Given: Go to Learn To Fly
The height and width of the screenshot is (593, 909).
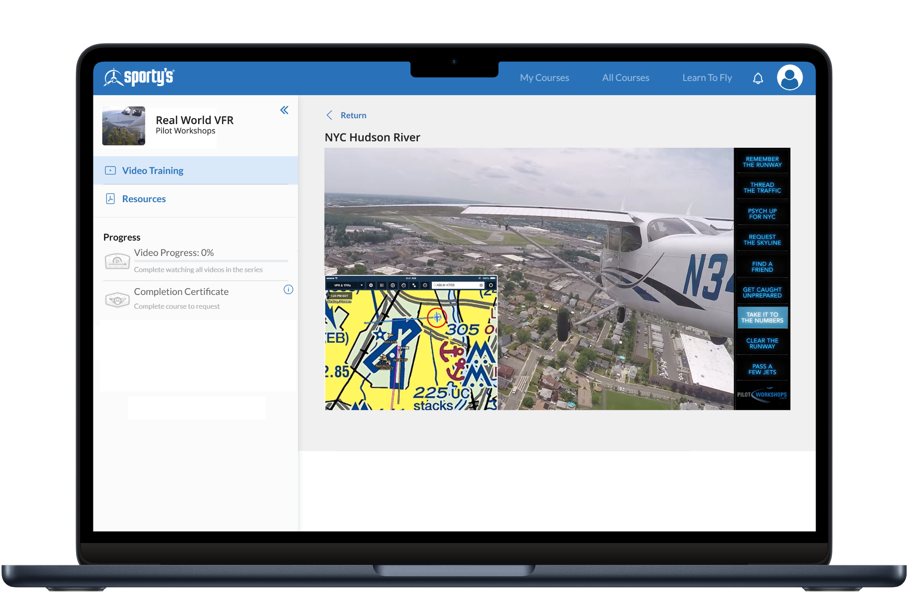Looking at the screenshot, I should pyautogui.click(x=707, y=78).
